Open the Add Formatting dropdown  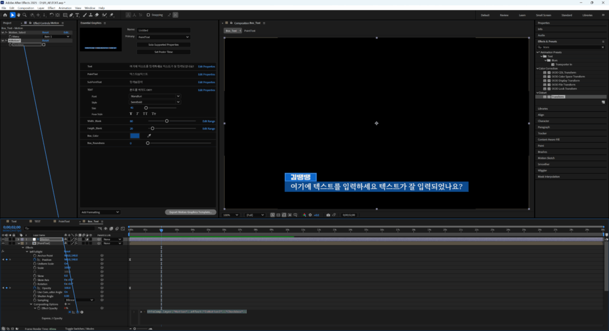click(100, 212)
